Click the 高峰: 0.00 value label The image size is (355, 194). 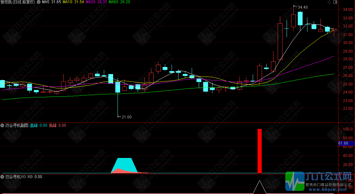click(38, 125)
